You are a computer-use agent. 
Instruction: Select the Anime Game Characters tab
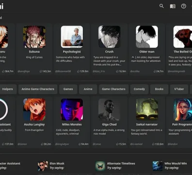(x=38, y=89)
